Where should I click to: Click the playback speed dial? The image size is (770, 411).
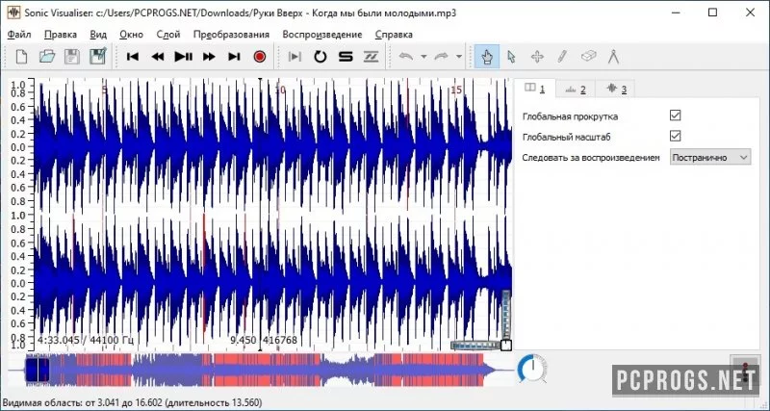pos(532,370)
